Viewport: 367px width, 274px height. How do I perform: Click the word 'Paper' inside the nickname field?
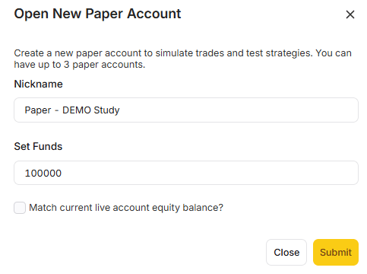[38, 110]
